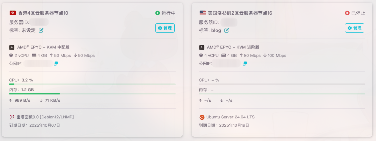The width and height of the screenshot is (376, 141).
Task: Click the red stopped status icon
Action: point(347,13)
